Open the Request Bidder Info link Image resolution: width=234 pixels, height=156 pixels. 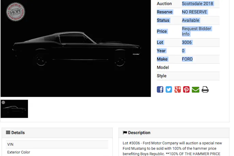[196, 31]
